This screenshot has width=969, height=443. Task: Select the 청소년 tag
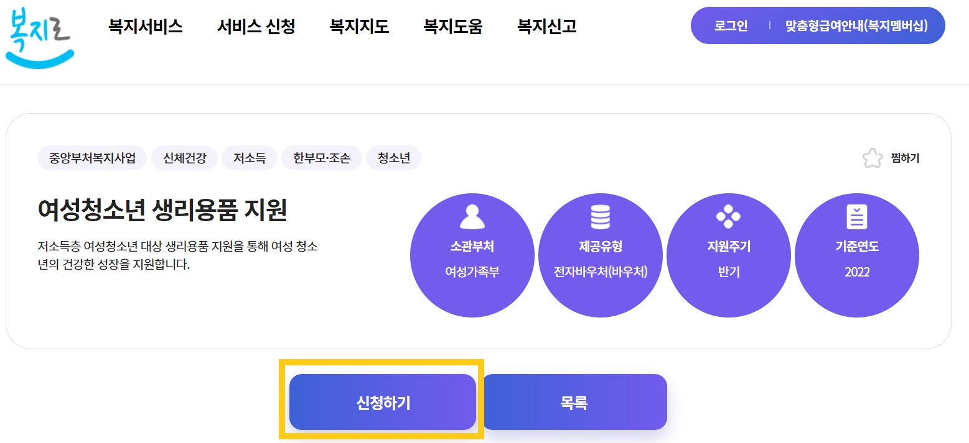point(393,158)
